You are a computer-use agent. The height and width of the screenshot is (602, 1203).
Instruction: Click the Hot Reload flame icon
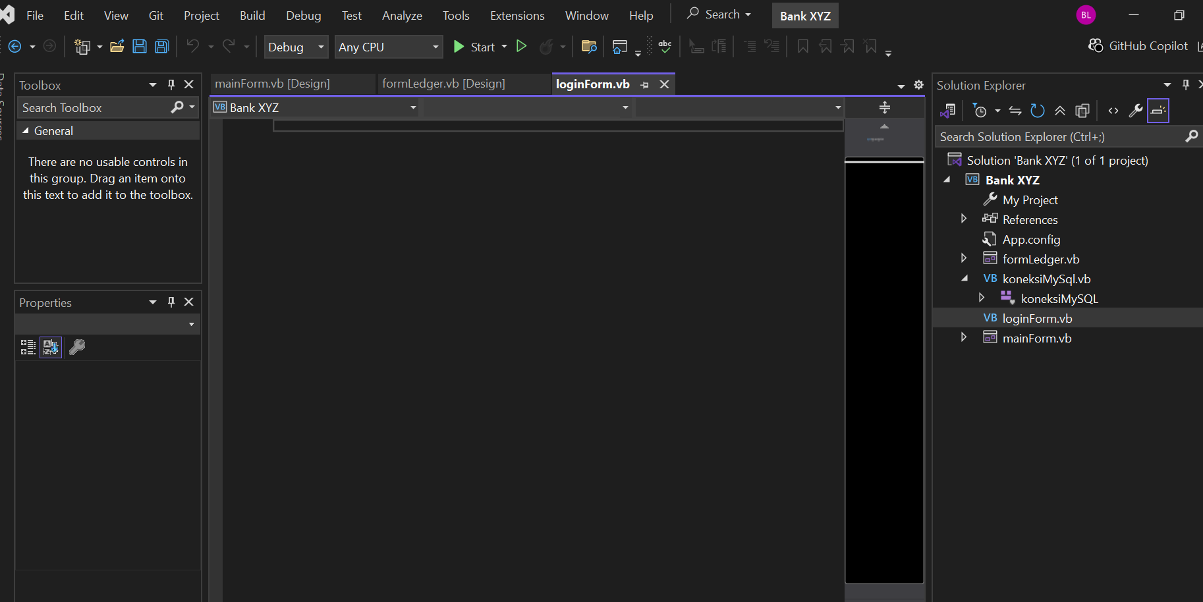click(546, 46)
